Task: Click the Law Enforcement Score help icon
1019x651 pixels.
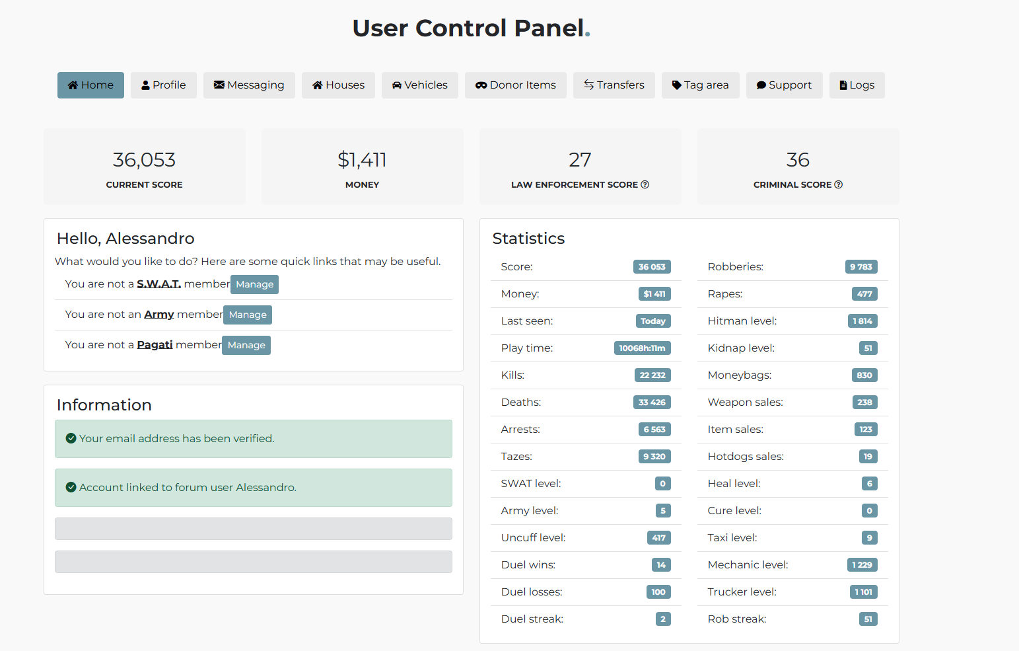Action: tap(645, 185)
